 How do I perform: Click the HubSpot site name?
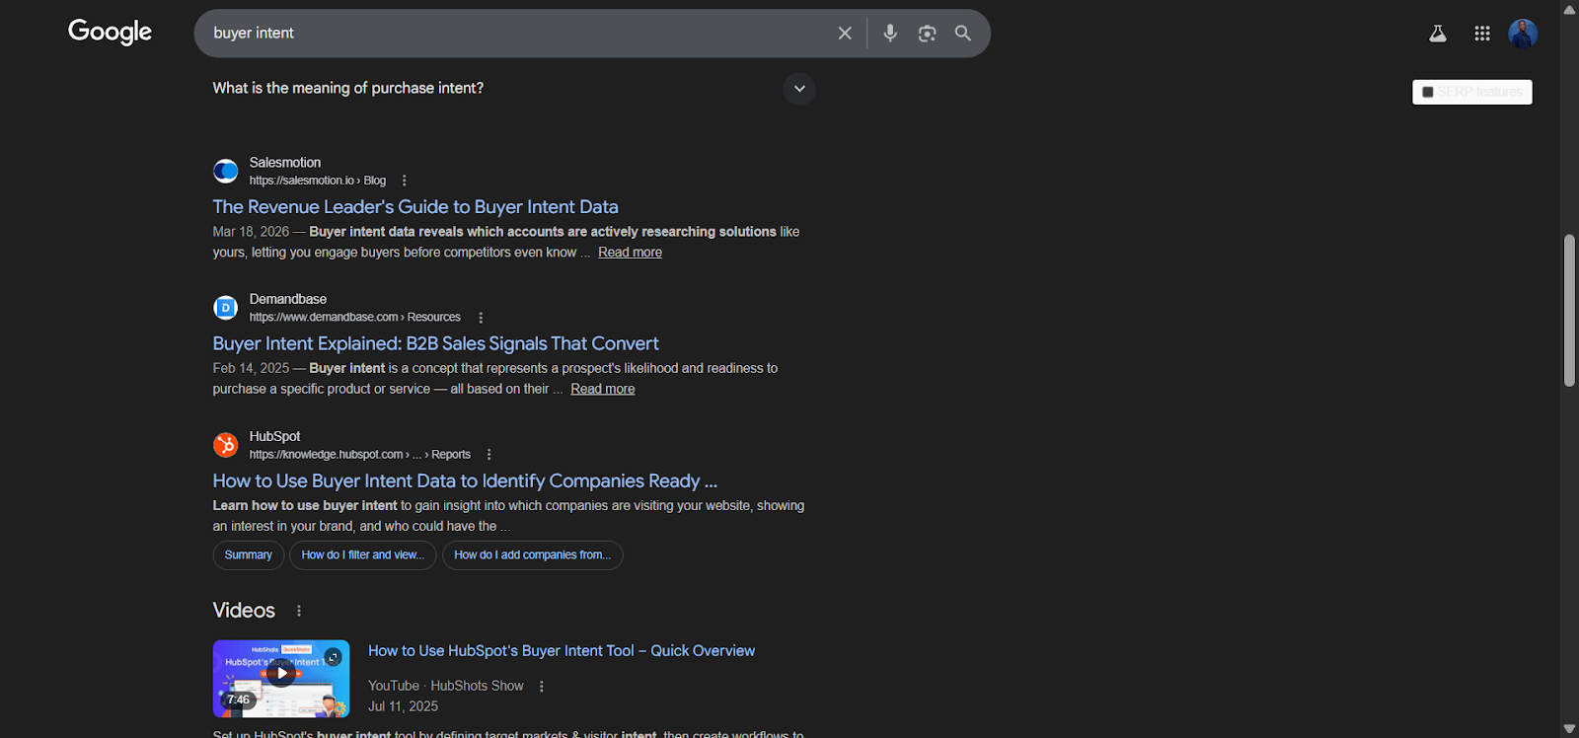click(275, 436)
